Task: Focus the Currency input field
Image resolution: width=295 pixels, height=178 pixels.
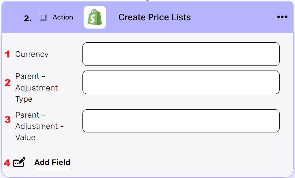Action: pyautogui.click(x=181, y=54)
